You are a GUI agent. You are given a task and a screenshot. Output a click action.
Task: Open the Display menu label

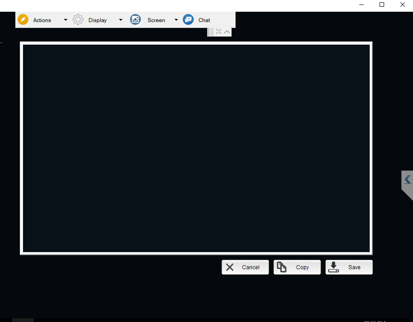[97, 20]
